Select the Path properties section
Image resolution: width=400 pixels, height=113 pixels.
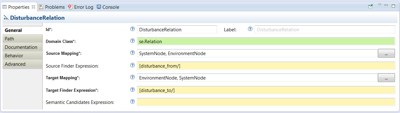click(22, 39)
